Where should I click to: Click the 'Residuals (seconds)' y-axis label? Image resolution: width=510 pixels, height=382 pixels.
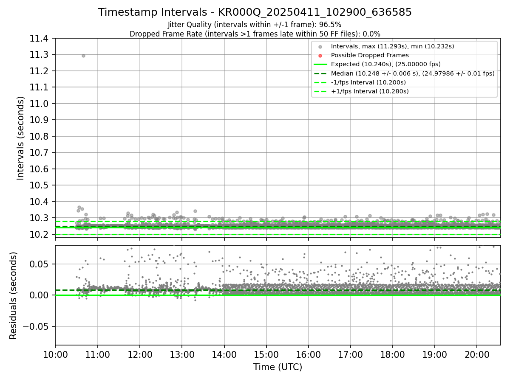[x=14, y=295]
